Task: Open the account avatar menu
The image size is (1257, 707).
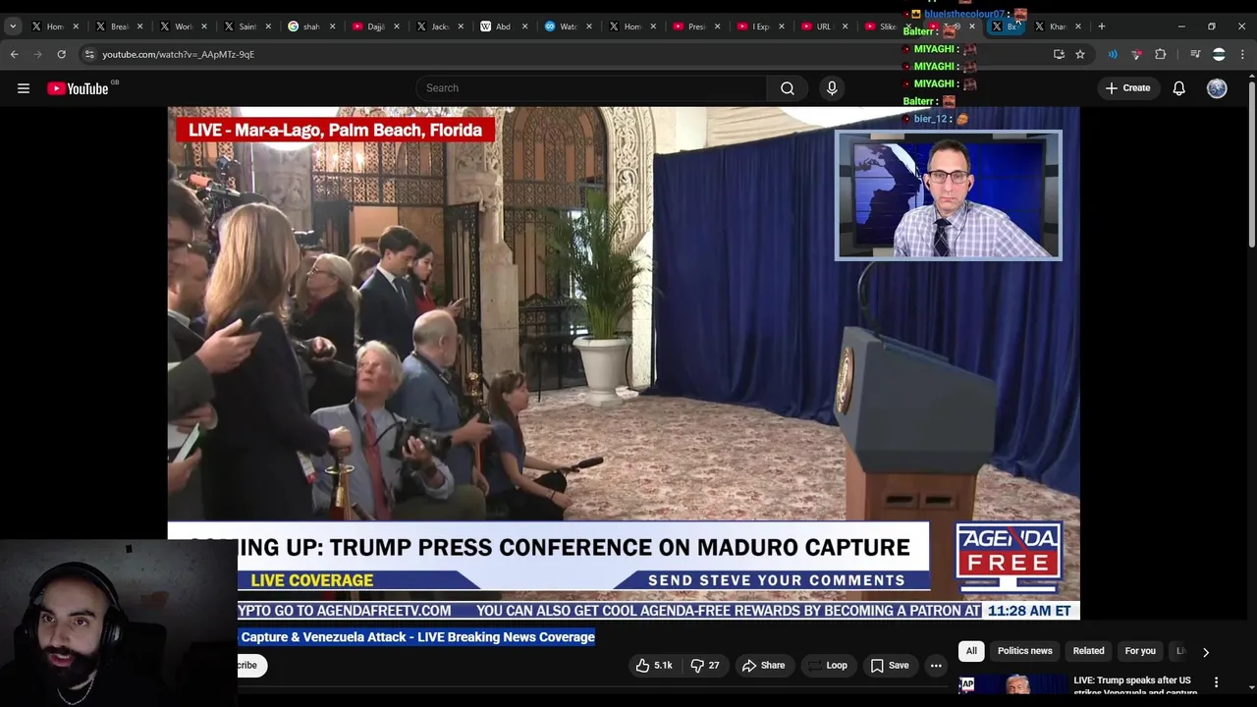Action: click(x=1217, y=88)
